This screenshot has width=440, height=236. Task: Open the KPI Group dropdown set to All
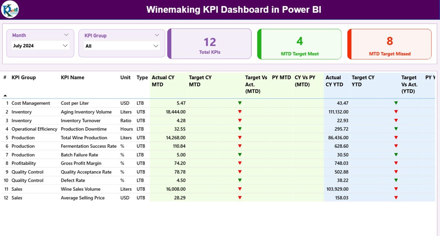pyautogui.click(x=122, y=45)
